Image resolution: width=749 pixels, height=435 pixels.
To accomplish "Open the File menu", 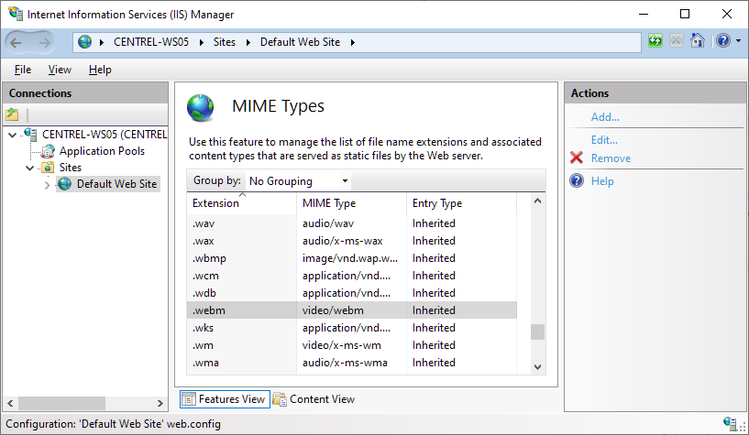I will (23, 70).
